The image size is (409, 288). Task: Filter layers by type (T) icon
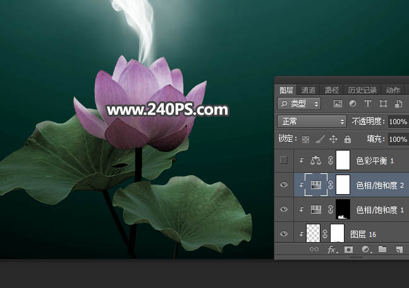368,103
